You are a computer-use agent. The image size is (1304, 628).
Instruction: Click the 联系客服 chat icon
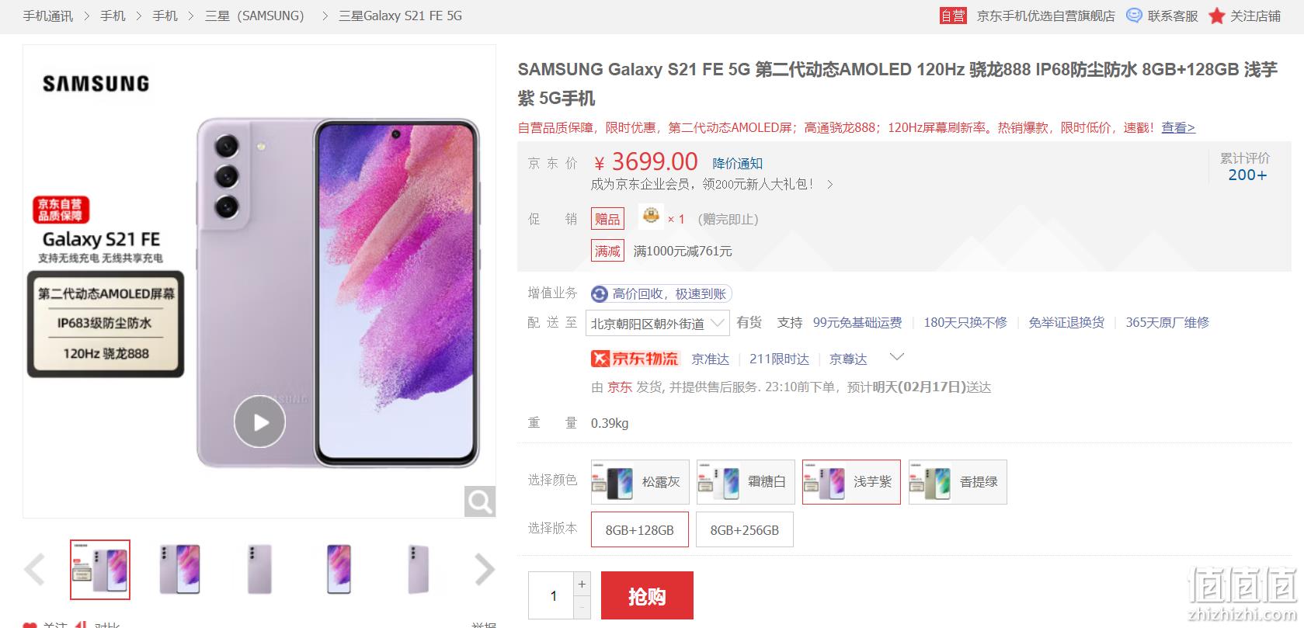[1134, 16]
